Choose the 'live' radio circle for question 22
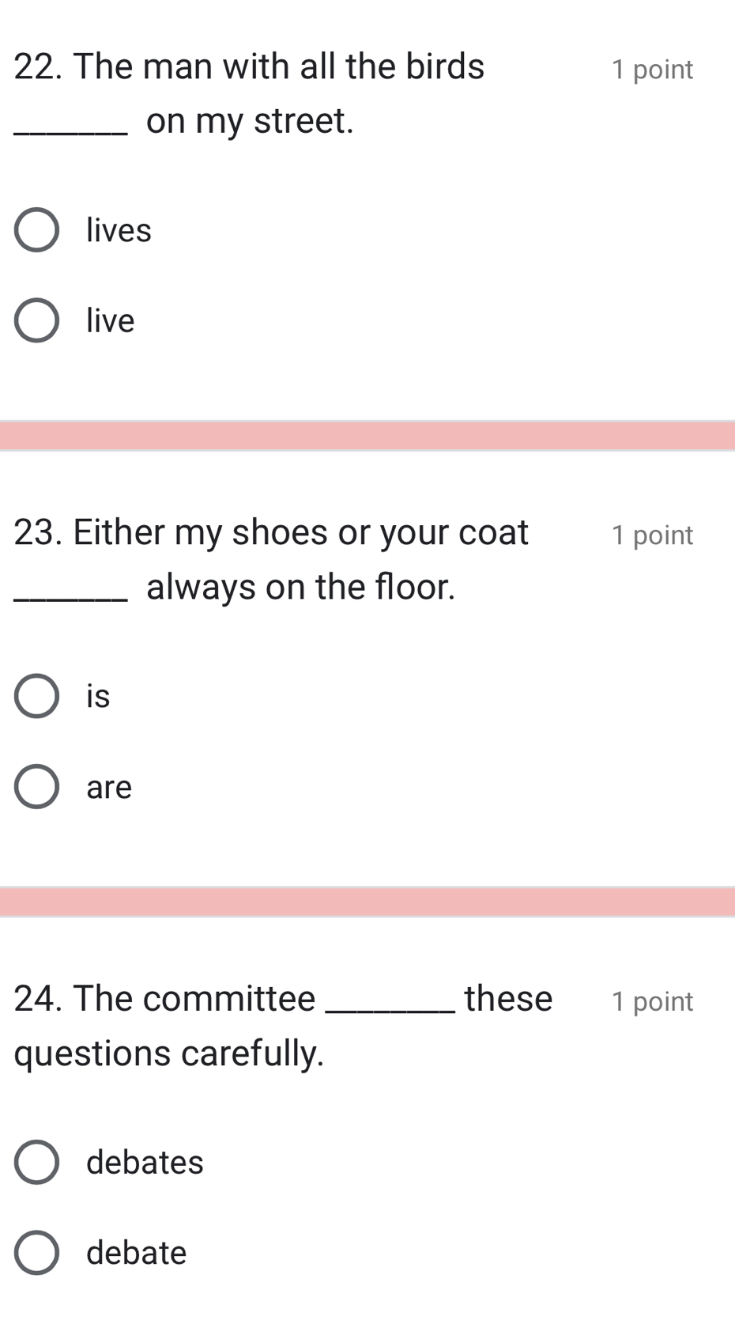The height and width of the screenshot is (1339, 735). coord(36,320)
